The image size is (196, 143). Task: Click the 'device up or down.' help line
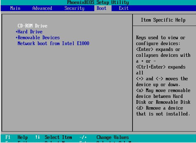click(158, 85)
